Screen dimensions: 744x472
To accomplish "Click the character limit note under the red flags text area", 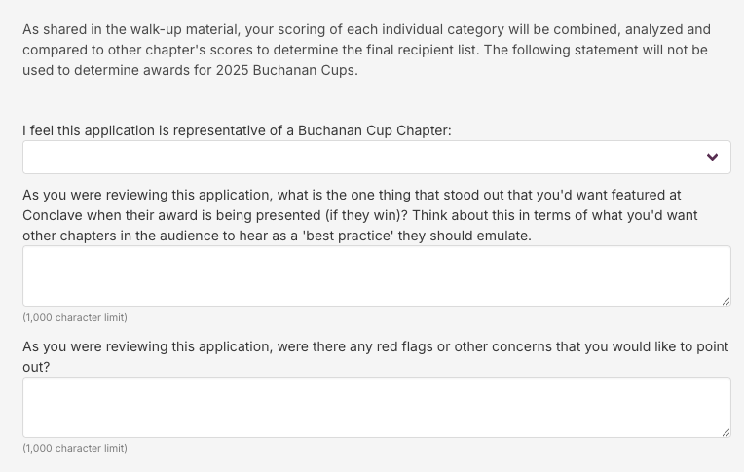I will coord(75,448).
